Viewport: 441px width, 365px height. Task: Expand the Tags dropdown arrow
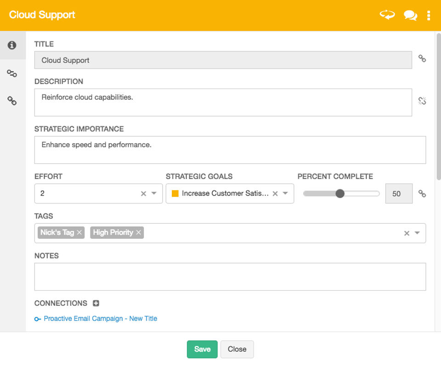(x=417, y=233)
